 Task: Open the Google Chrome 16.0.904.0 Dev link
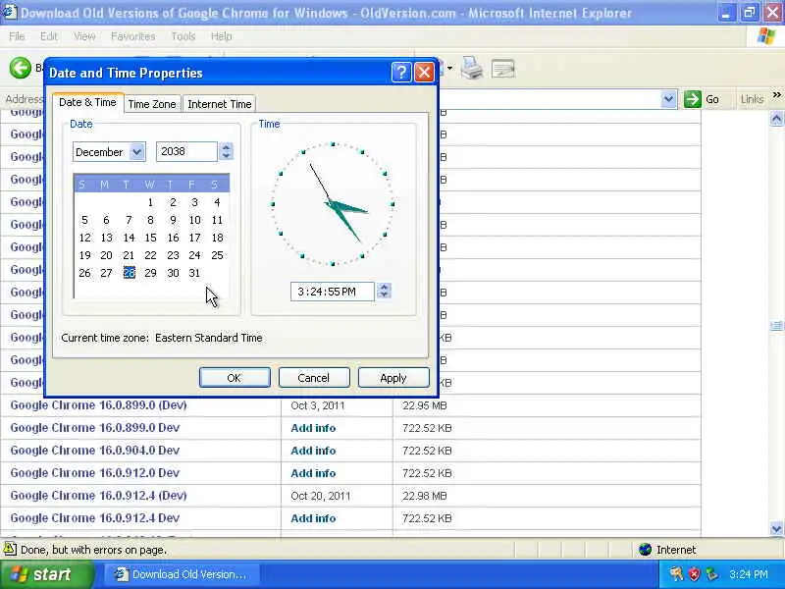point(94,451)
